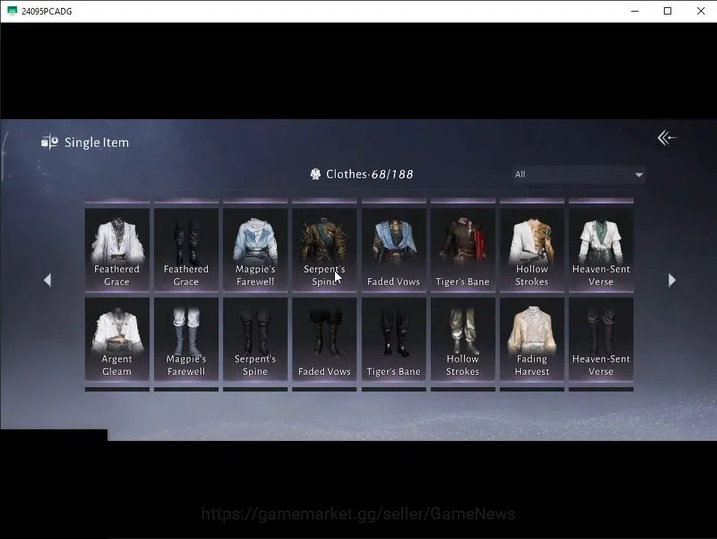Click the 24095PCADG app icon in title bar
The width and height of the screenshot is (717, 539).
coord(12,11)
